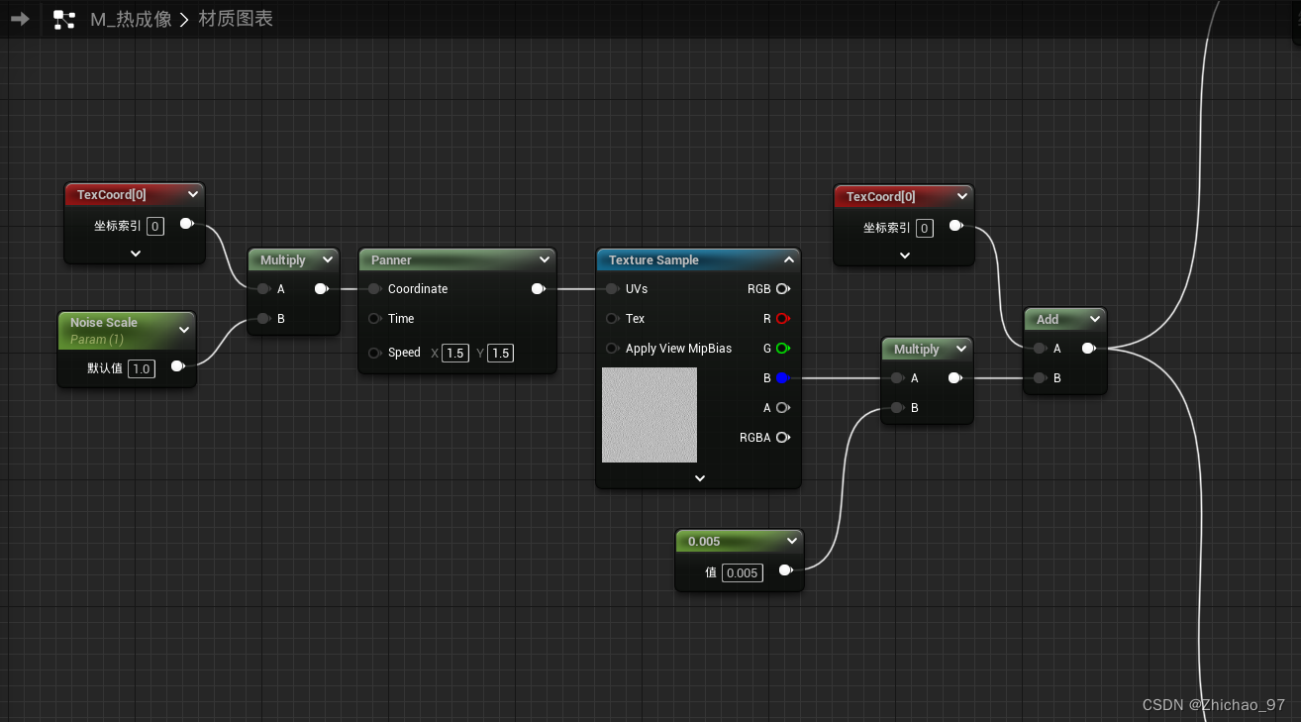Collapse the 0.005 constant node header arrow
1301x722 pixels.
(x=790, y=541)
